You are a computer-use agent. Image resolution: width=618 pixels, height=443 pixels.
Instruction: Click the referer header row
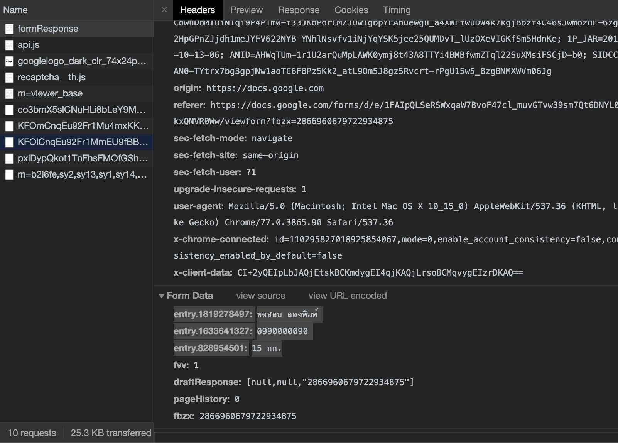pos(395,113)
